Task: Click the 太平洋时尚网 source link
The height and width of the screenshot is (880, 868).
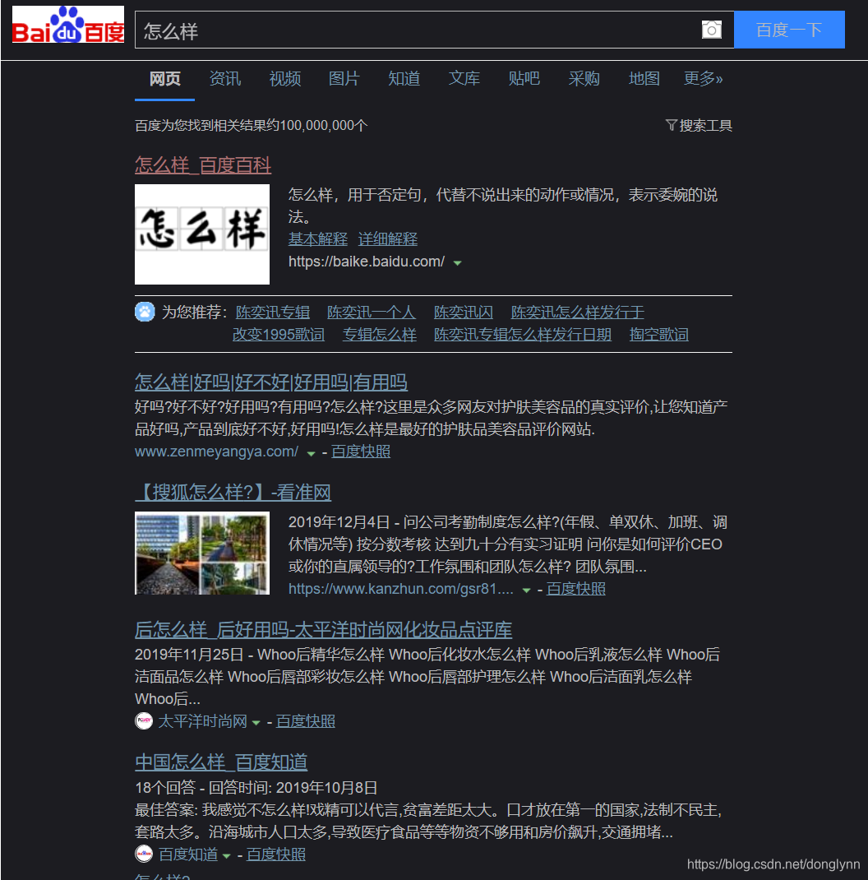Action: (202, 721)
